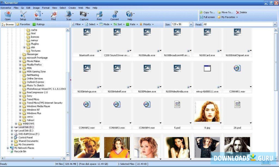
Task: Open My Favorites star button
Action: click(x=228, y=17)
